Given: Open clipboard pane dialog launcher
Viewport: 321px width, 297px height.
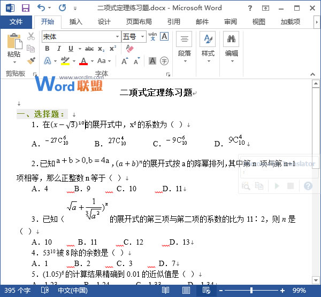Looking at the screenshot, I should [35, 74].
